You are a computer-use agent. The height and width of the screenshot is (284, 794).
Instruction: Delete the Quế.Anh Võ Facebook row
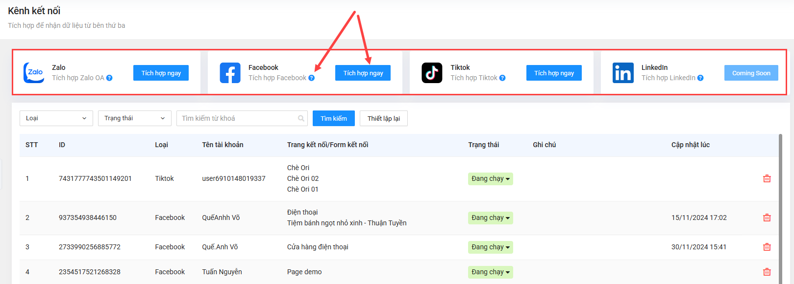(767, 247)
